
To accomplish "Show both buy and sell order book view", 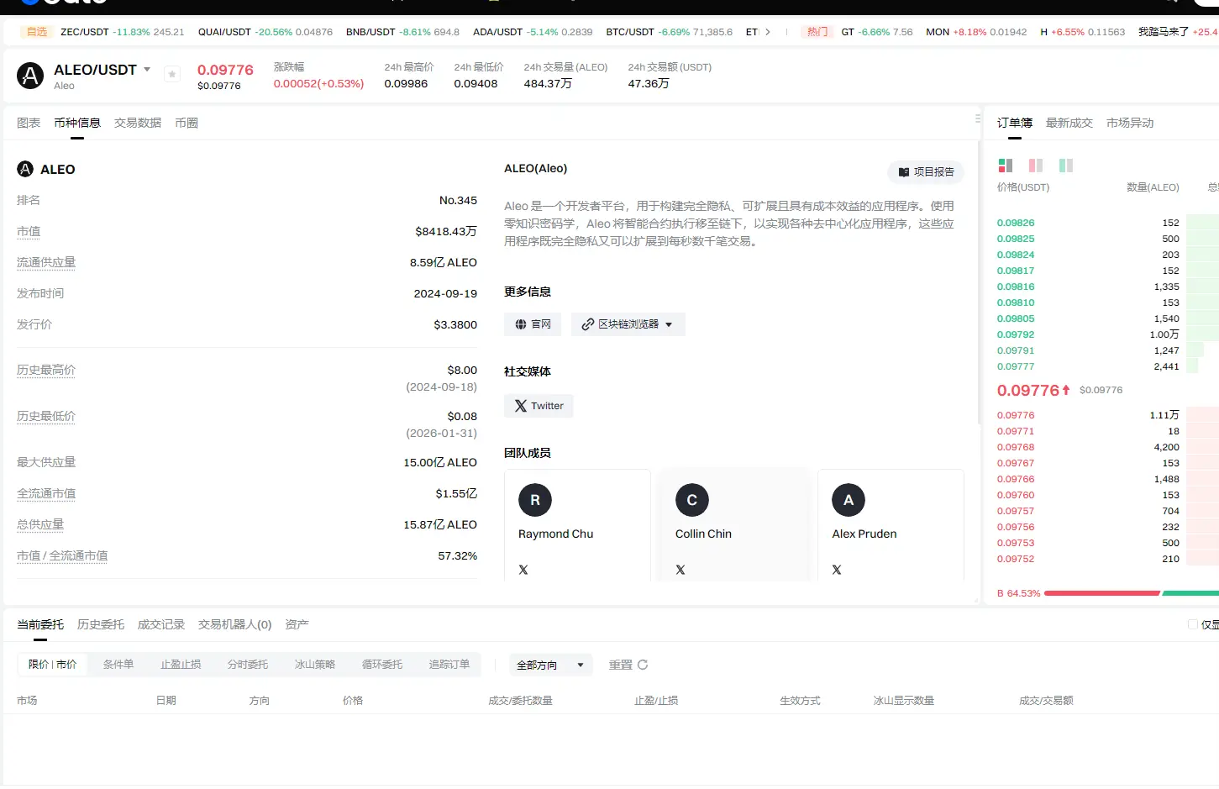I will point(1005,166).
